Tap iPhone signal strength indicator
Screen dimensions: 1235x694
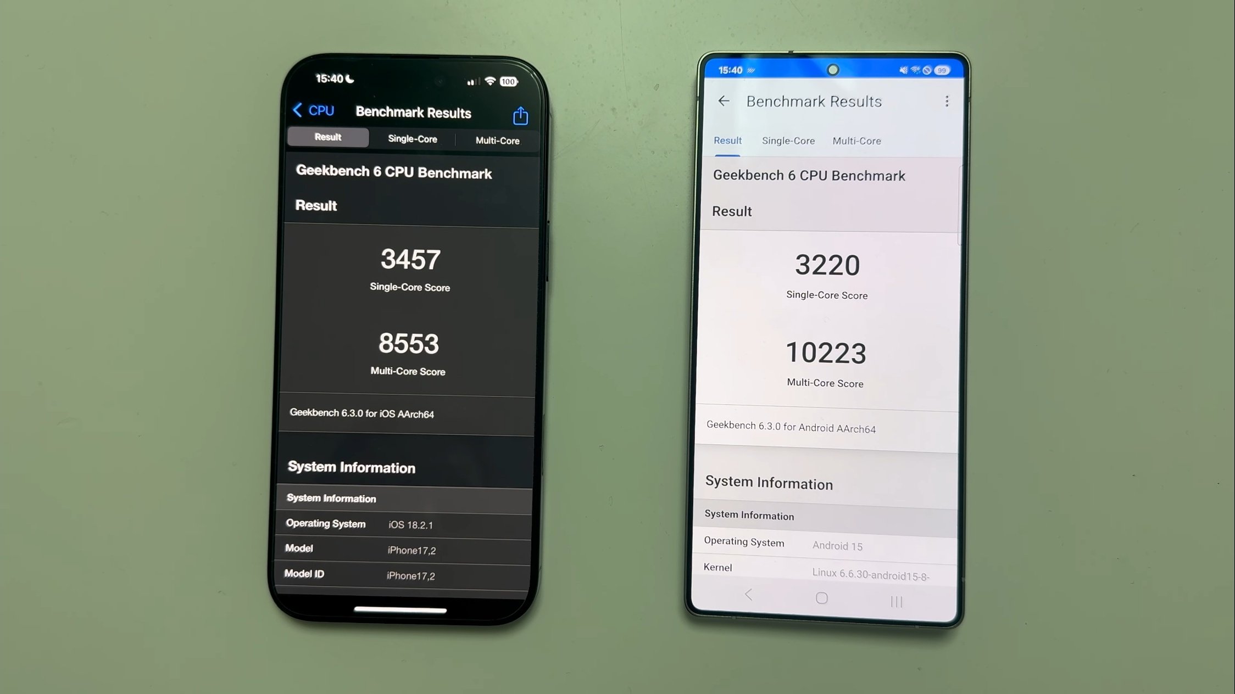click(x=470, y=81)
